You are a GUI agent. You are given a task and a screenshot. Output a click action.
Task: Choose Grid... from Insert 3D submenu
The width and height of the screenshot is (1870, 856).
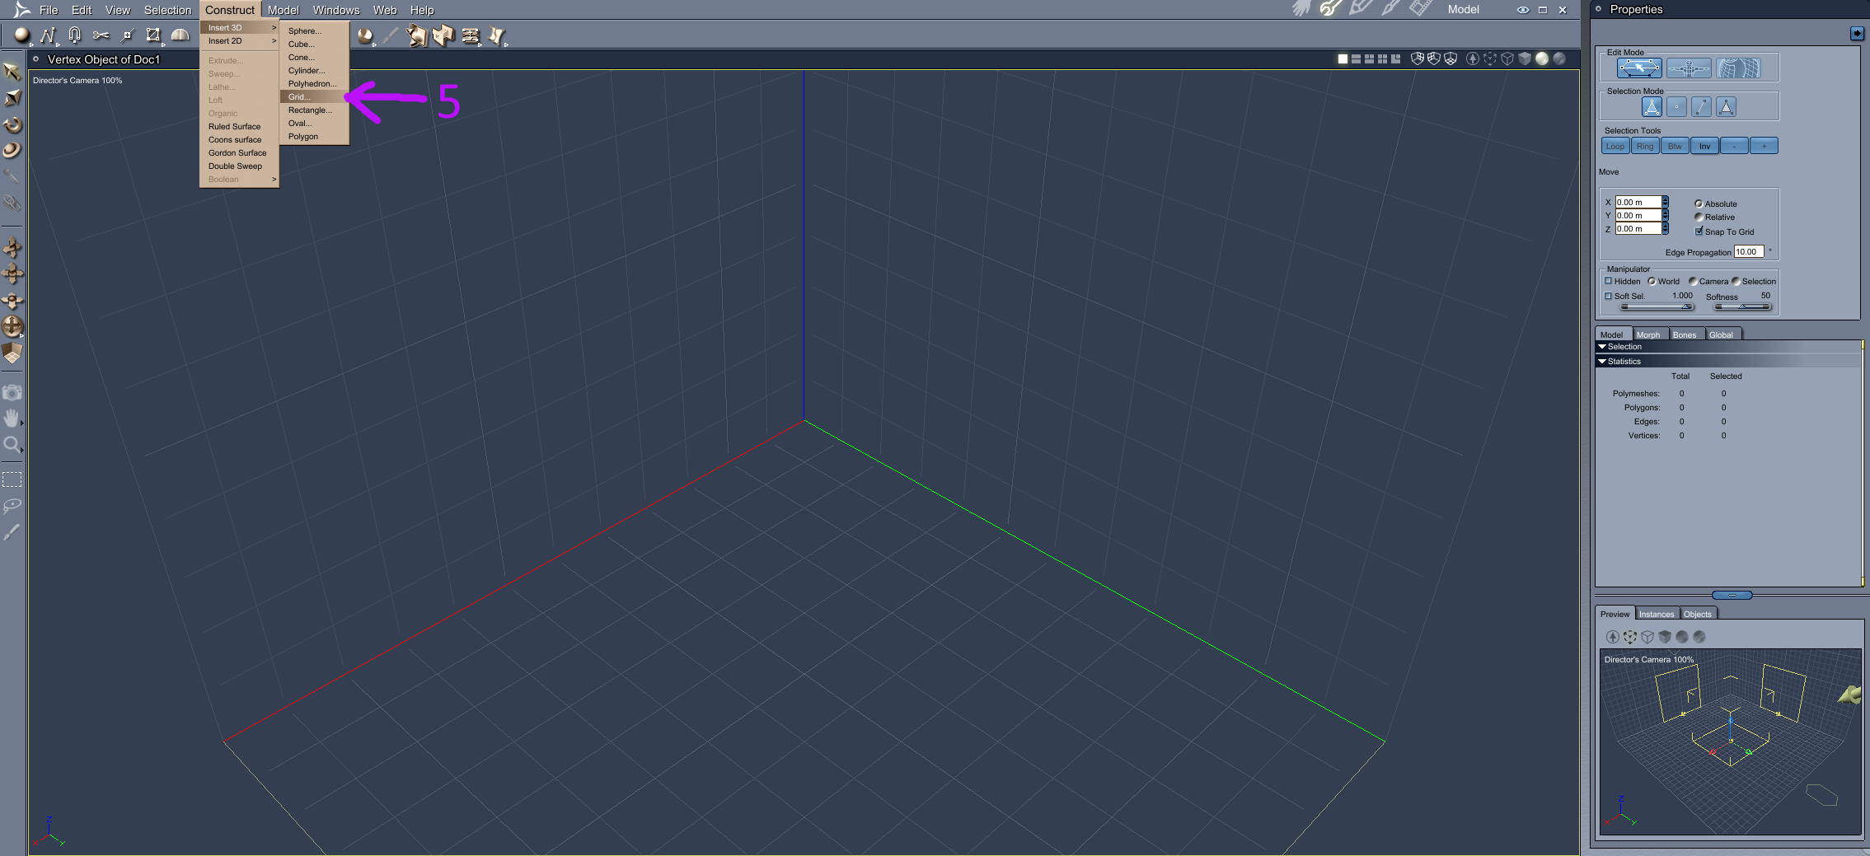pos(314,97)
